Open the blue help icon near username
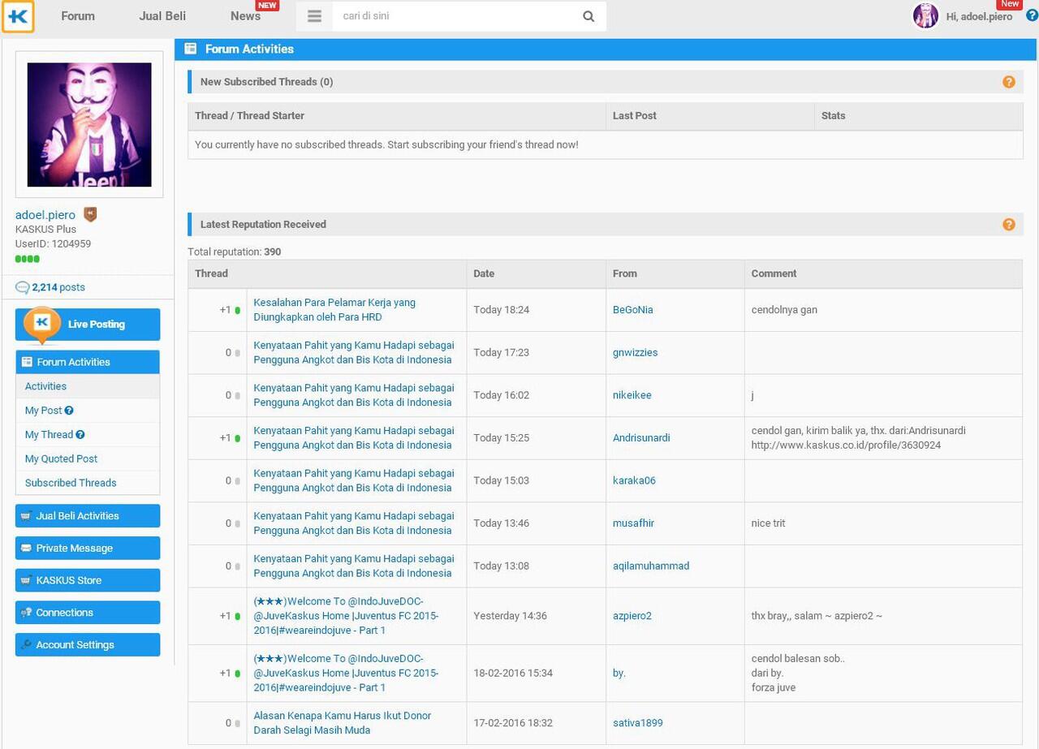This screenshot has width=1039, height=749. [x=1032, y=15]
